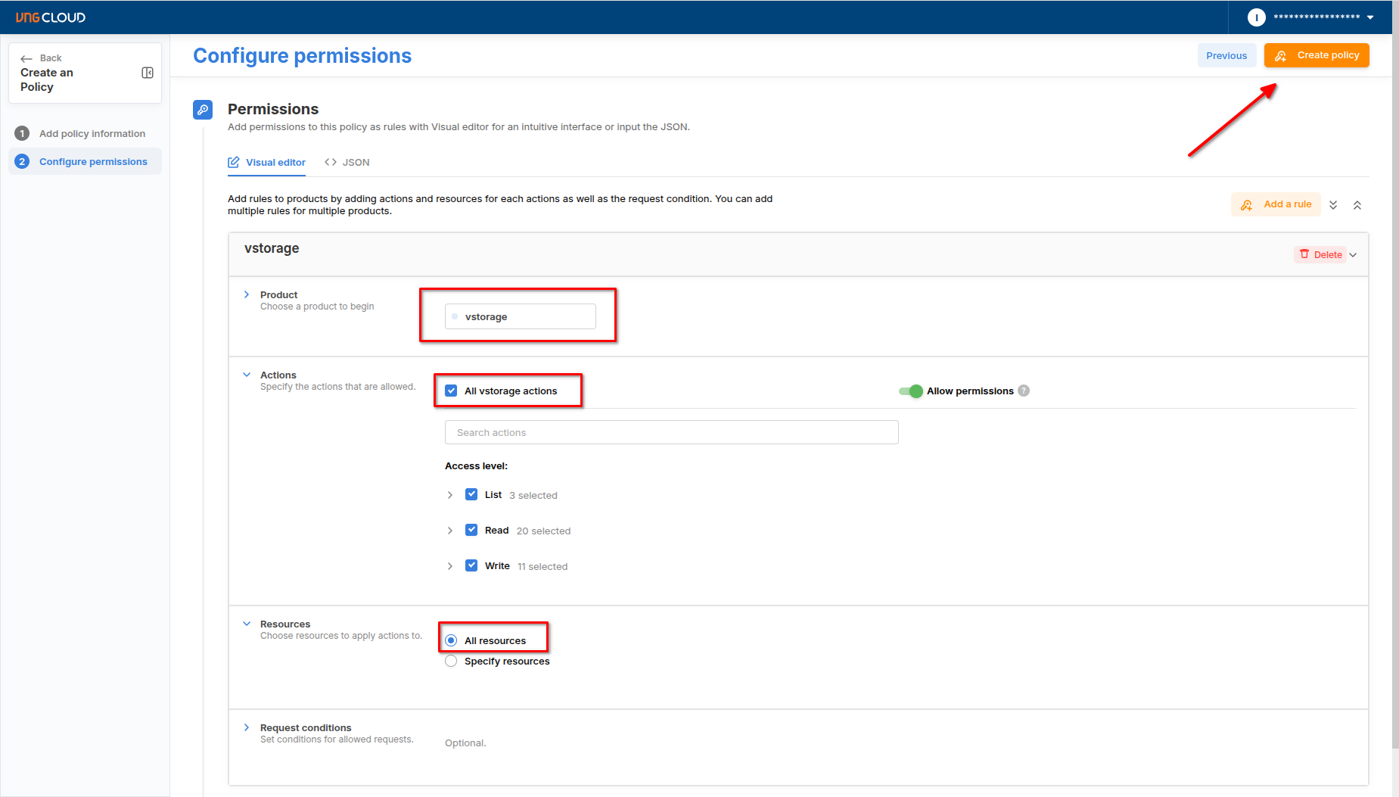Screen dimensions: 1399x797
Task: Click the Permissions key icon
Action: point(203,110)
